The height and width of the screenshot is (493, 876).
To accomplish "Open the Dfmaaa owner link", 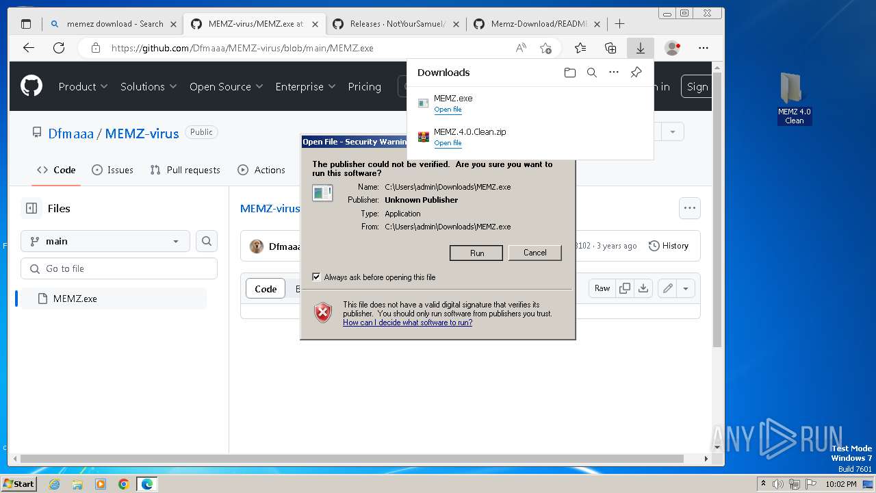I will (70, 134).
